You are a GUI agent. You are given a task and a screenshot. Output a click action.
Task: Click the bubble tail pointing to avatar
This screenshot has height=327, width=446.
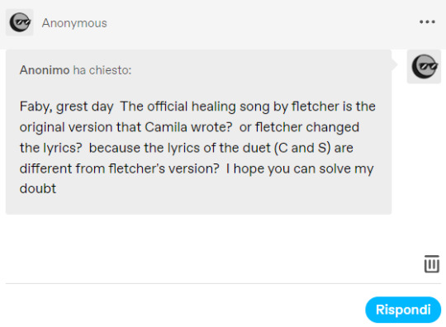point(395,64)
